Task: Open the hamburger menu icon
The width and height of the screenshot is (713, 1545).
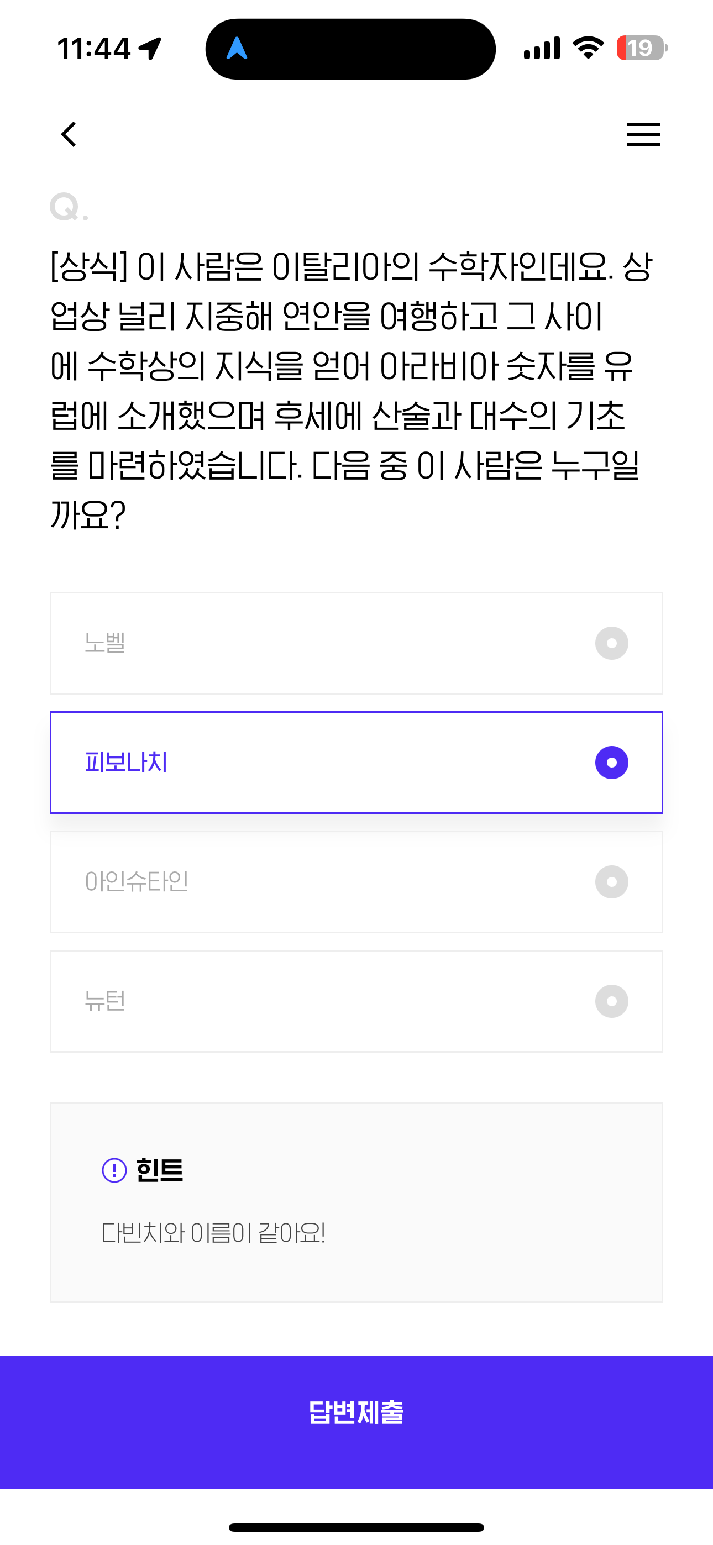Action: (x=643, y=134)
